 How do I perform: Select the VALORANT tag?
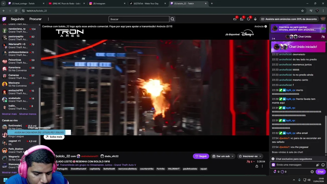[x=174, y=169]
